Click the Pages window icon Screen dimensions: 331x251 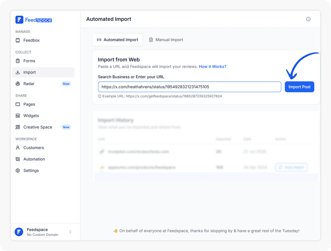(x=18, y=104)
